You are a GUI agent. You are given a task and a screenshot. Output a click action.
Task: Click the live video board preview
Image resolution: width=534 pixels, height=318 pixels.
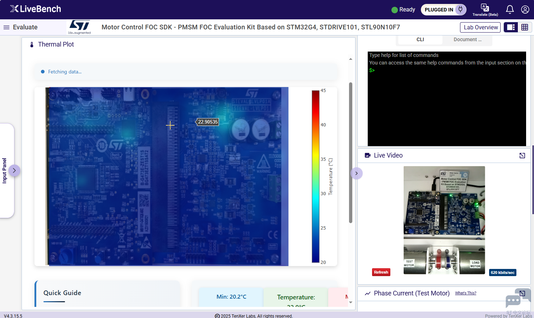(444, 220)
